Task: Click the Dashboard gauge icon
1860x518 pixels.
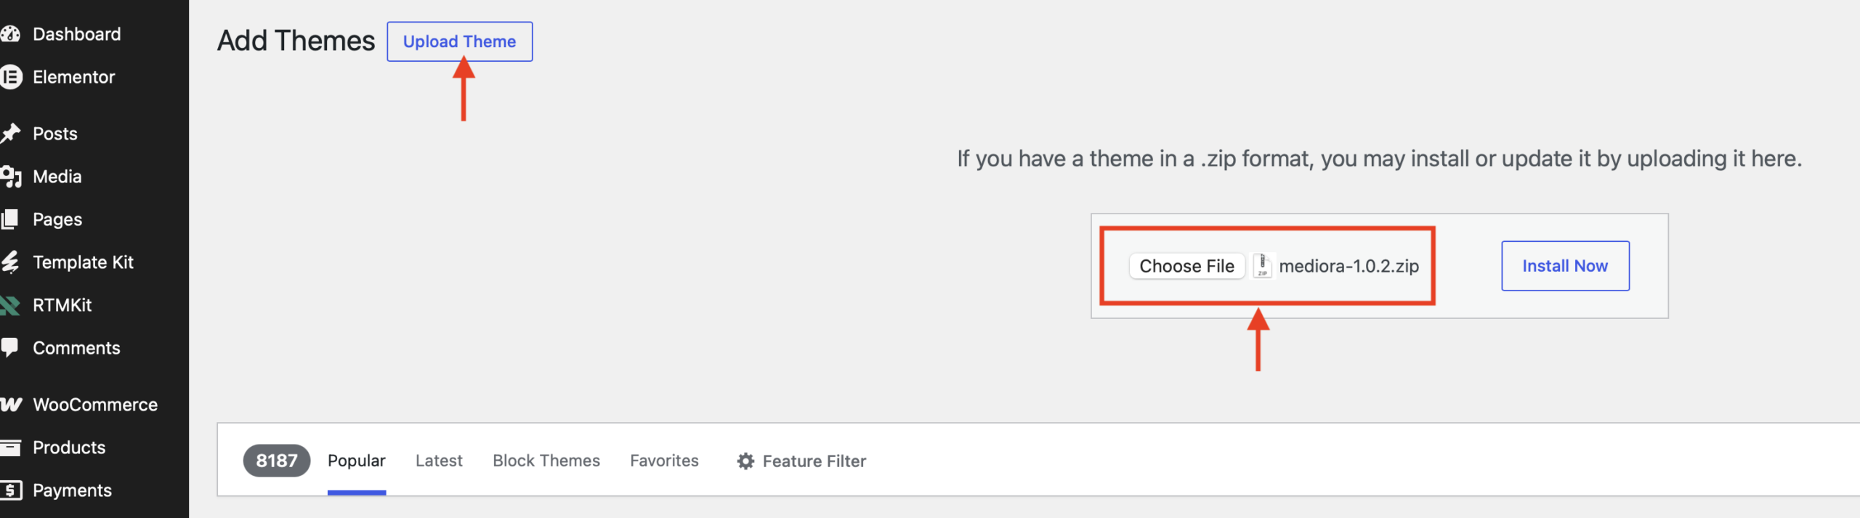Action: tap(9, 34)
